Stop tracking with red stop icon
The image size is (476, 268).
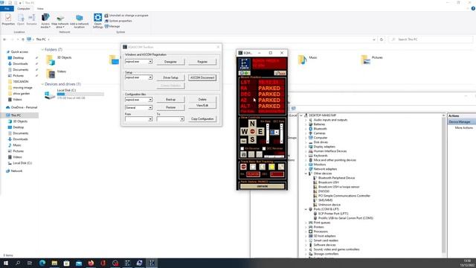pos(243,167)
